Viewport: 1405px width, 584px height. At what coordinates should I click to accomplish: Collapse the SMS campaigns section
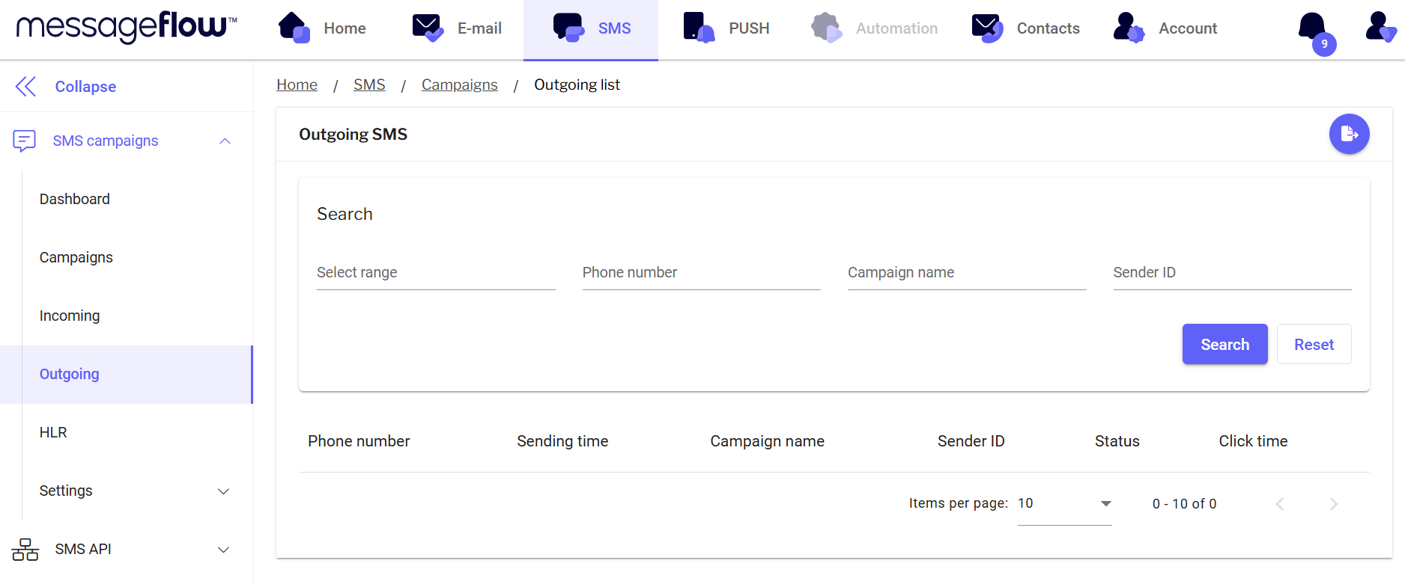pos(225,141)
